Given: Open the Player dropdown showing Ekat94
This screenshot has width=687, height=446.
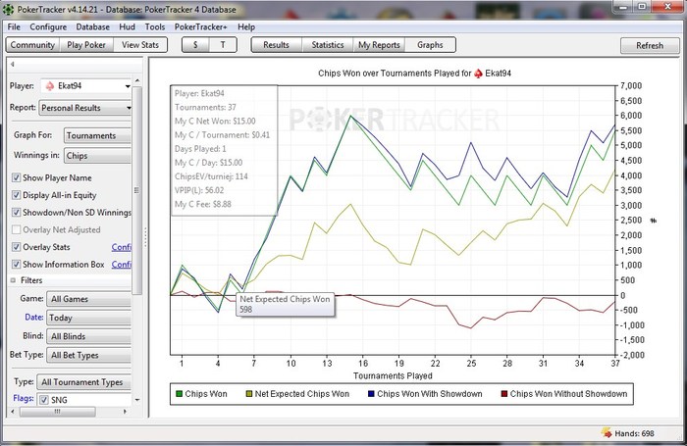Looking at the screenshot, I should [86, 86].
